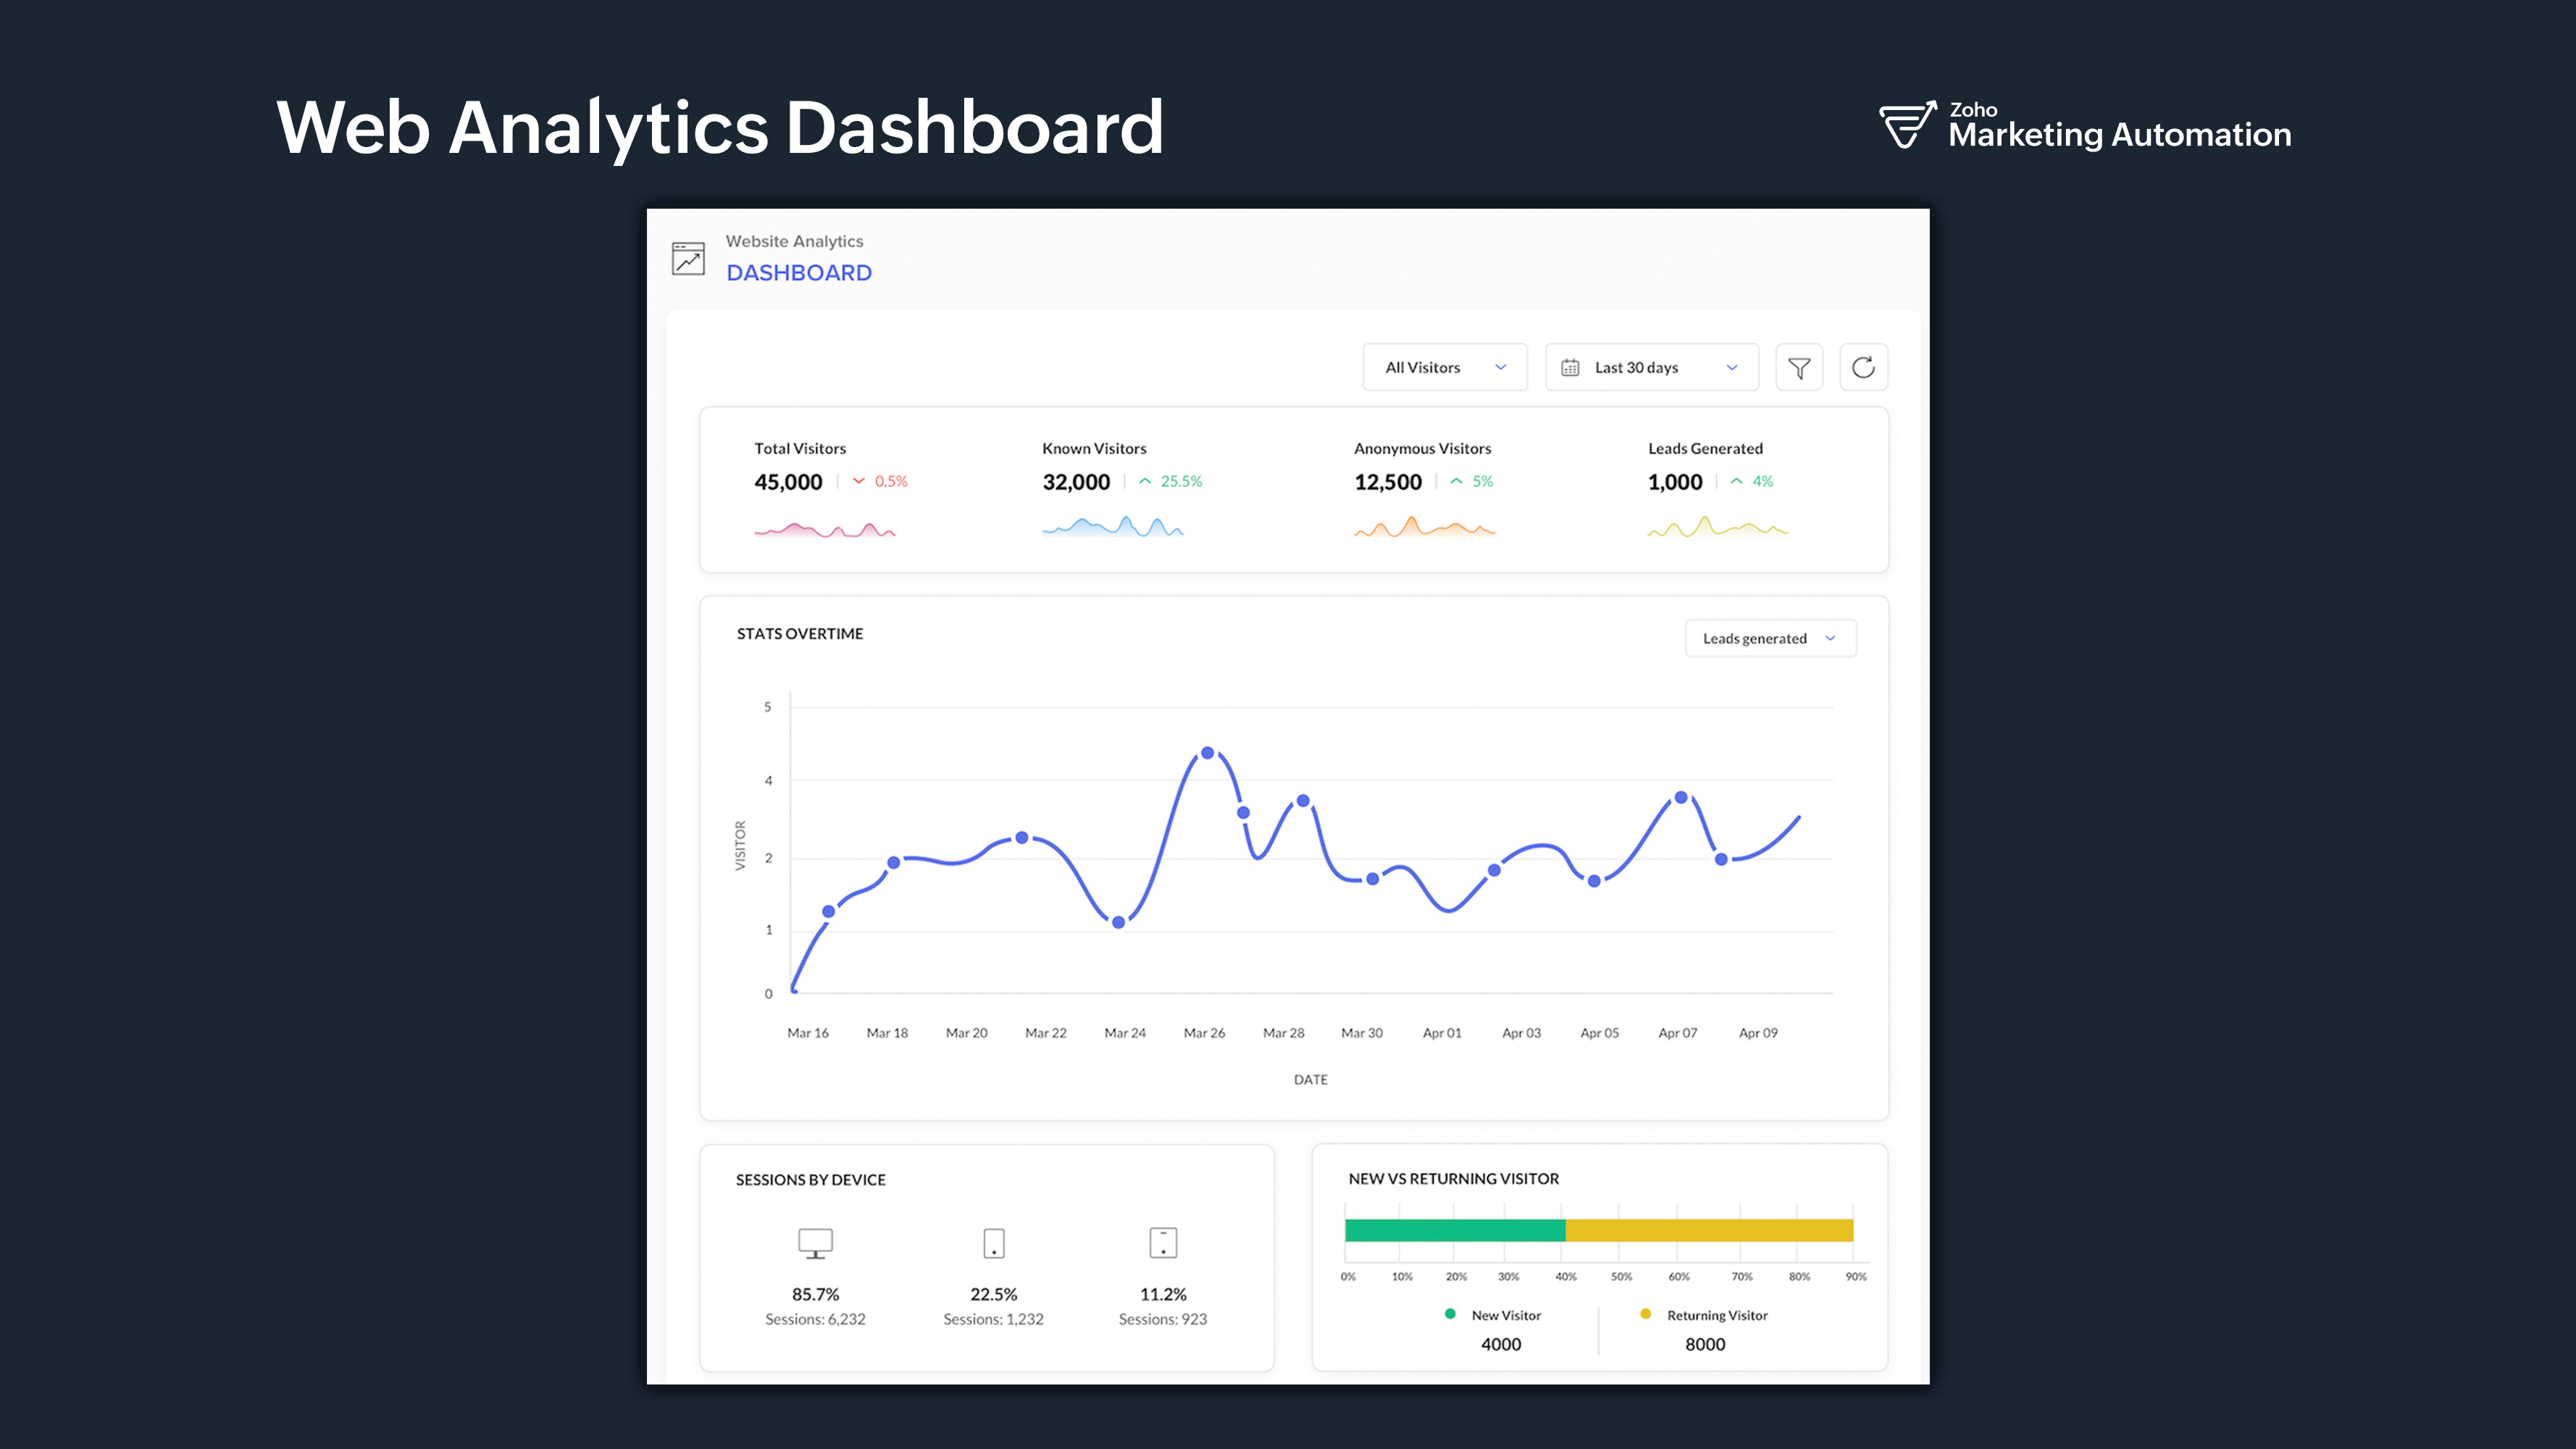Click the desktop device icon
This screenshot has height=1449, width=2576.
(815, 1243)
